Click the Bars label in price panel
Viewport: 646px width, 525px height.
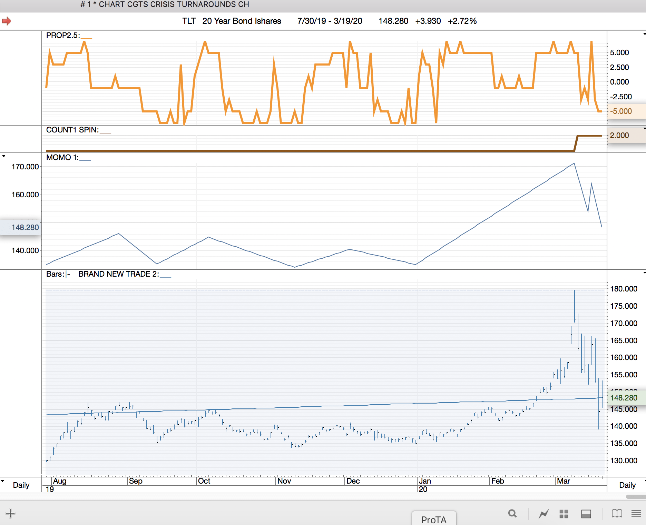[55, 274]
